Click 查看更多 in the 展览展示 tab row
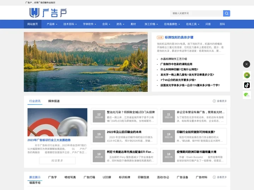This screenshot has width=254, height=190. point(220,177)
